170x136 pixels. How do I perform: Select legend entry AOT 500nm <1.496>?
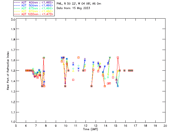[x=34, y=5]
